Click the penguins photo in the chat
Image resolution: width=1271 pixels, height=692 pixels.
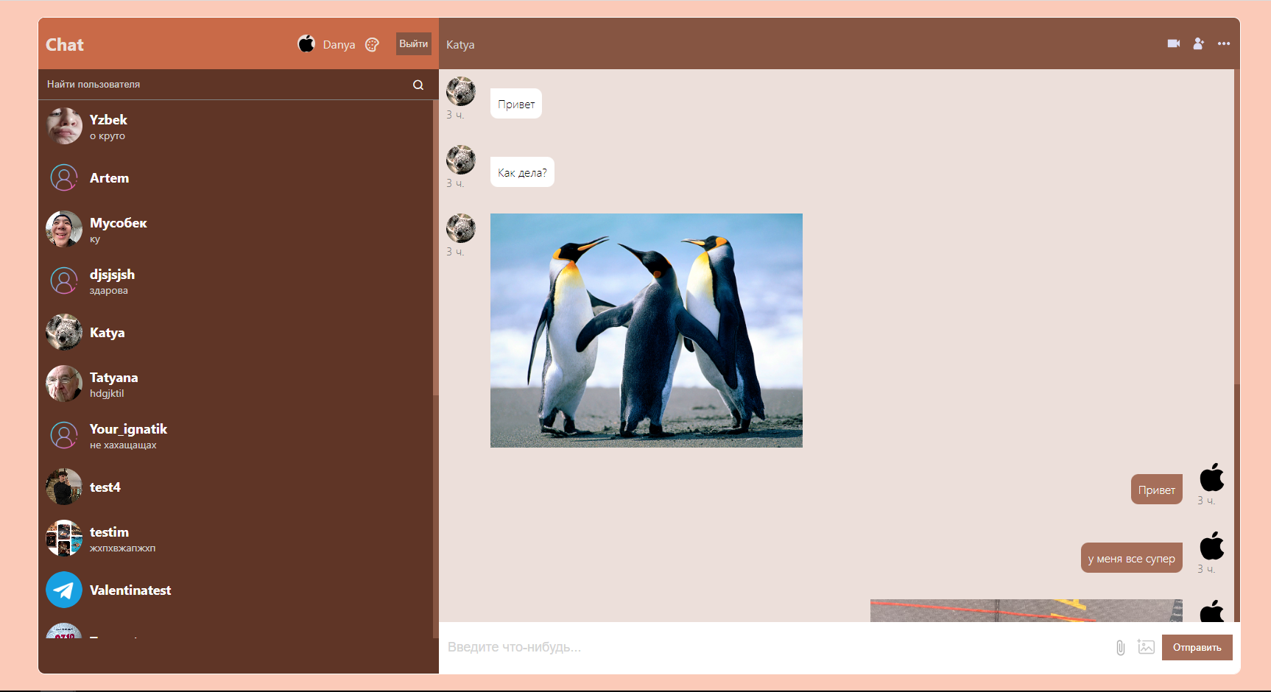(646, 330)
